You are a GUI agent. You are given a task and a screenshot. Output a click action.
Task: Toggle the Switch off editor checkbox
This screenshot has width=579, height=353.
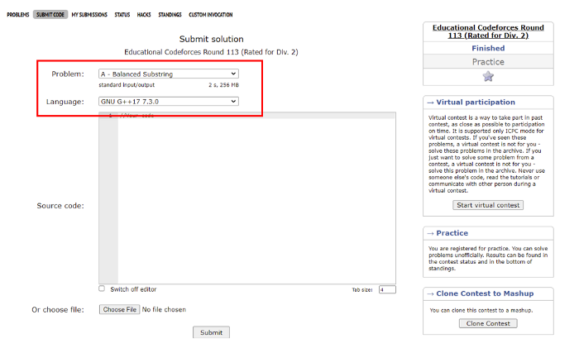pos(102,289)
